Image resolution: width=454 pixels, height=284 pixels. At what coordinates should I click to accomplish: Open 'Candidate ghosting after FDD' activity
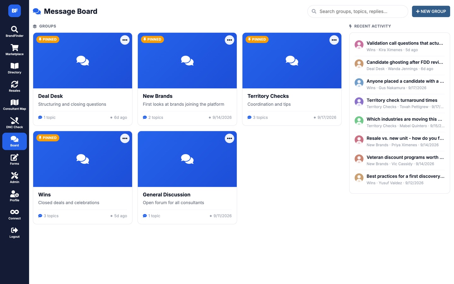399,65
